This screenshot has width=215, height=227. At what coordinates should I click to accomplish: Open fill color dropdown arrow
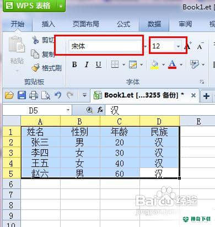[x=163, y=64]
